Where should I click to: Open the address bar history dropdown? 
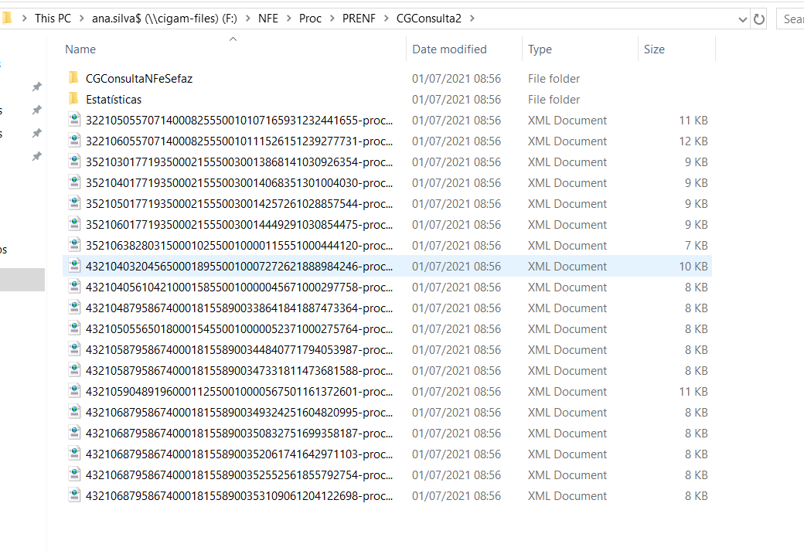click(x=742, y=19)
